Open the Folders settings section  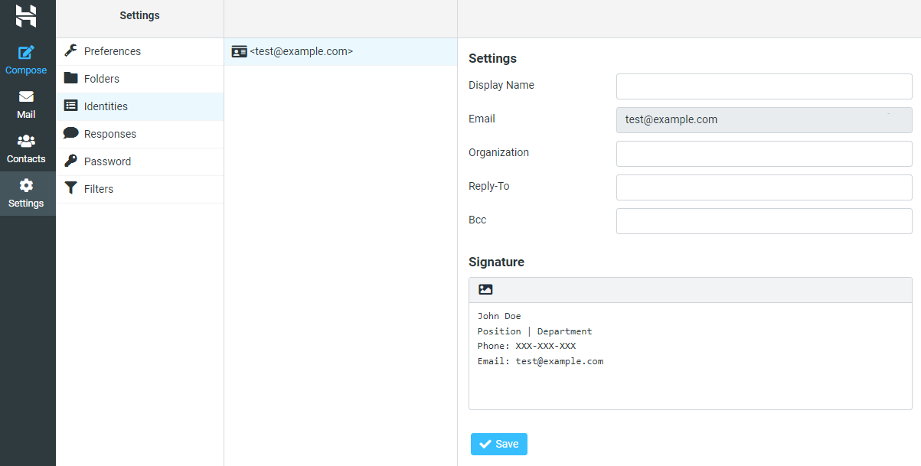point(139,79)
